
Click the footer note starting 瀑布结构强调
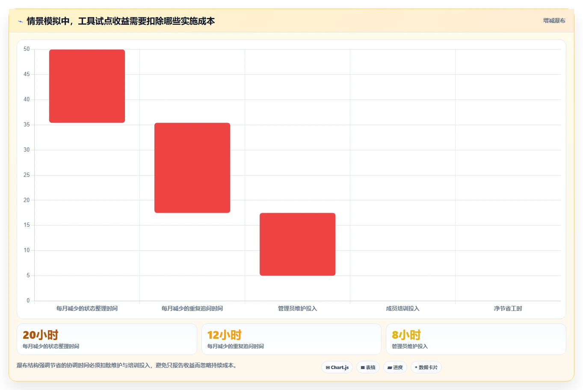(x=127, y=366)
